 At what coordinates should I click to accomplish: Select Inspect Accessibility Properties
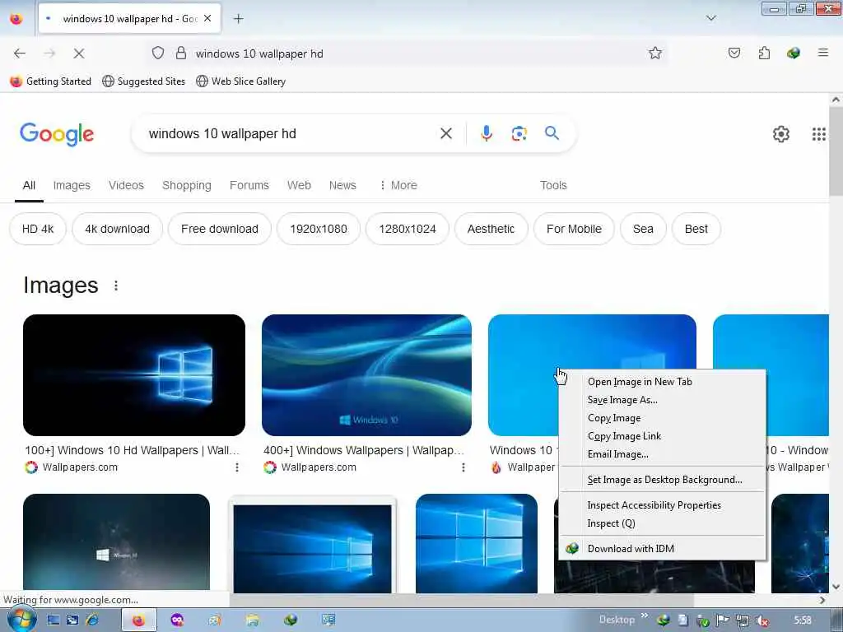(663, 505)
